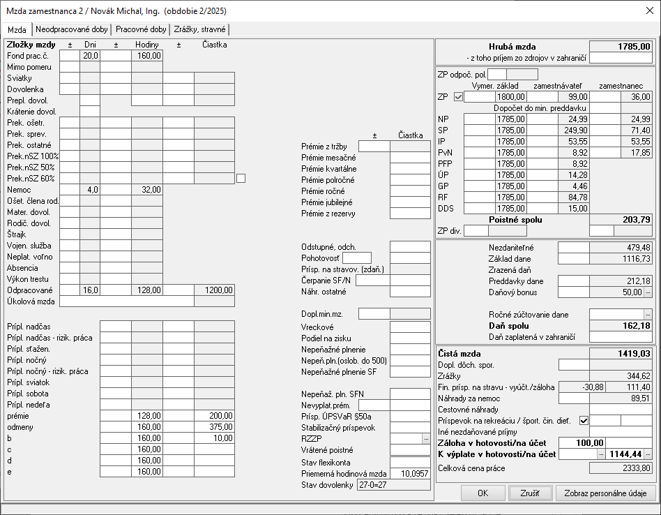Toggle the ZP checkbox
This screenshot has width=661, height=515.
click(x=458, y=97)
